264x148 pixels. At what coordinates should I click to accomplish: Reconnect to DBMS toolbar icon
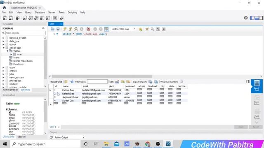(61, 18)
